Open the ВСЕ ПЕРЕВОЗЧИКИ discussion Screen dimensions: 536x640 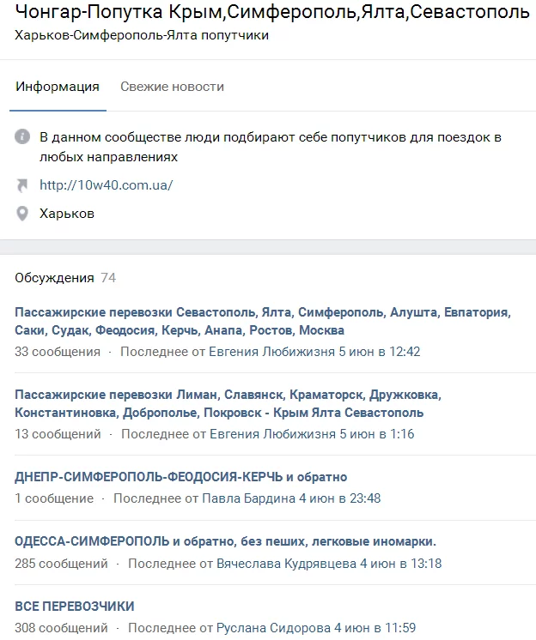pyautogui.click(x=75, y=606)
